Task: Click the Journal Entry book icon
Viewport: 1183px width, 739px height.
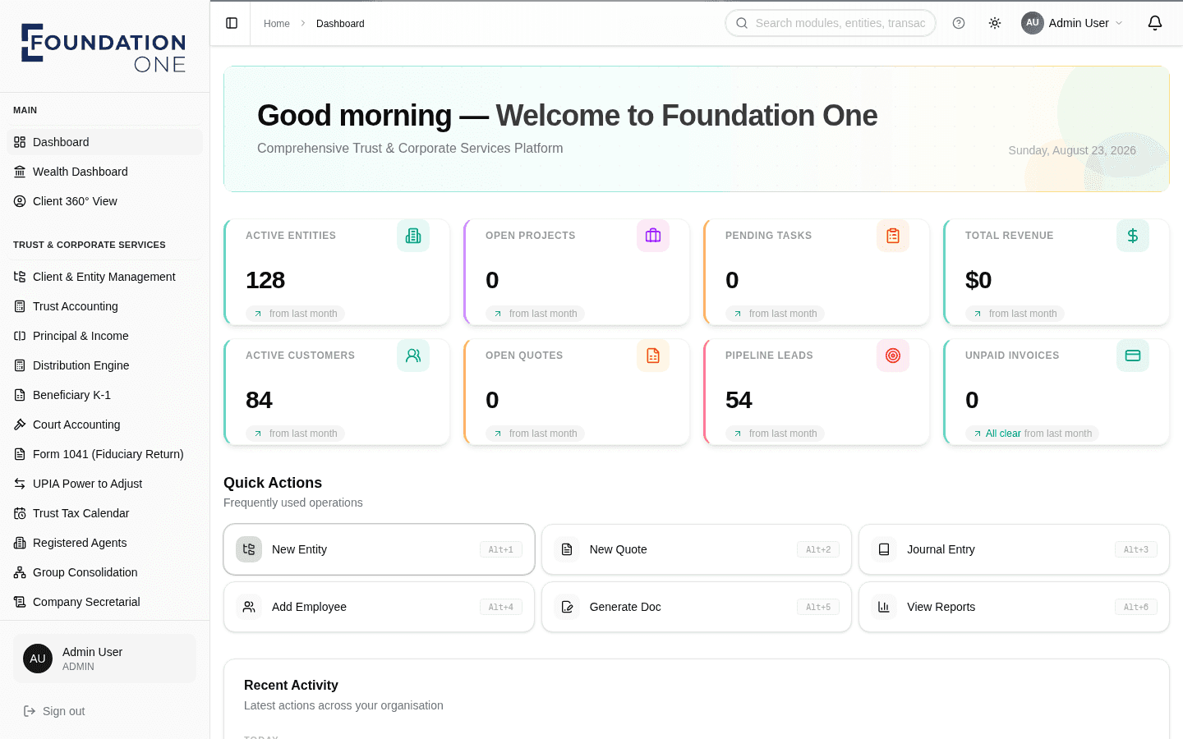Action: pos(884,549)
